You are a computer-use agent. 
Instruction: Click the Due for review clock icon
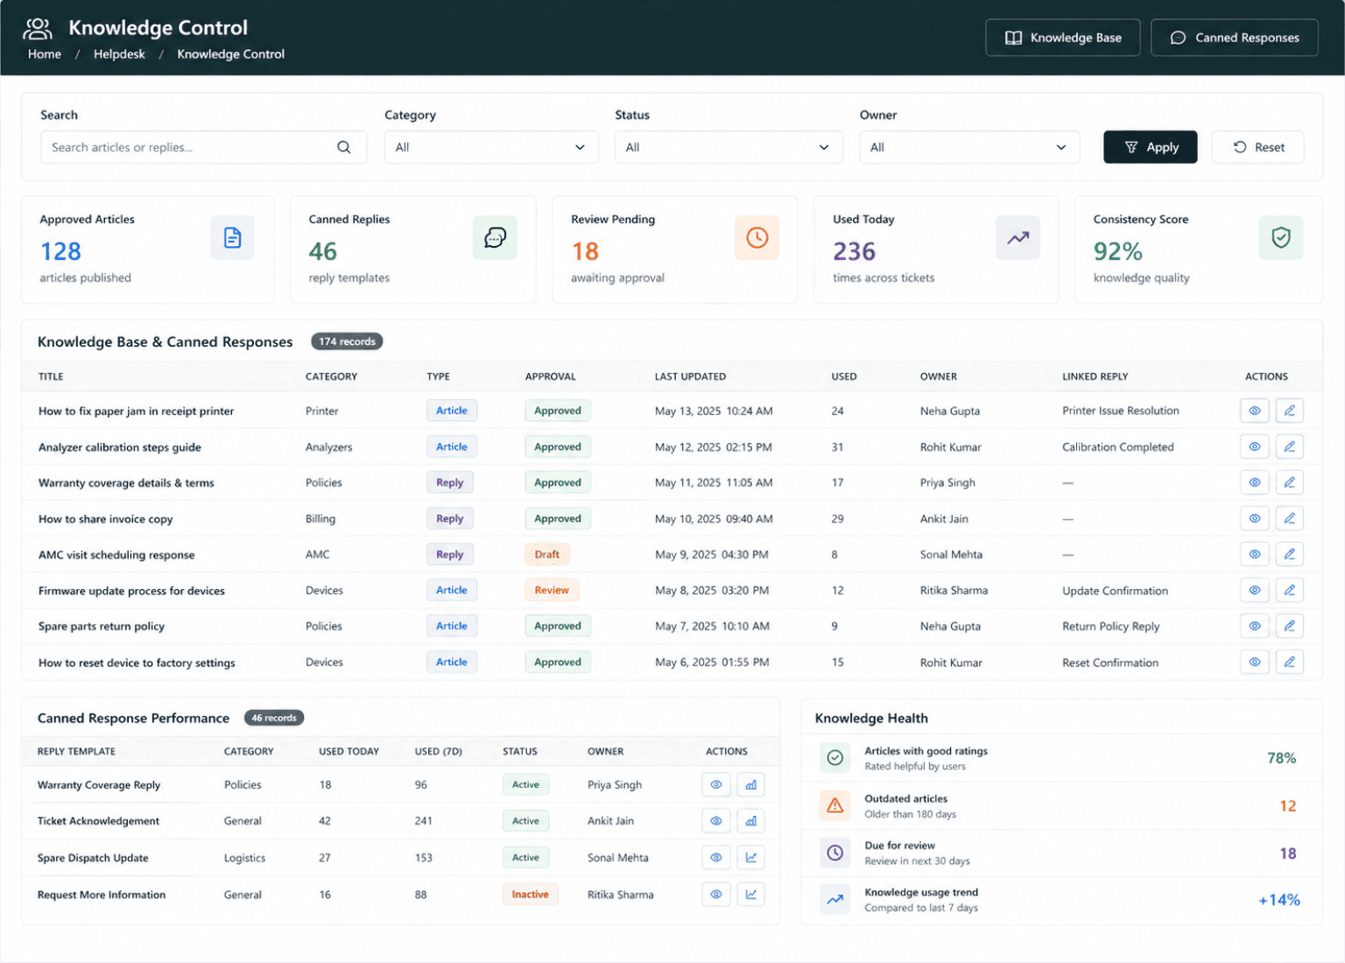point(834,853)
